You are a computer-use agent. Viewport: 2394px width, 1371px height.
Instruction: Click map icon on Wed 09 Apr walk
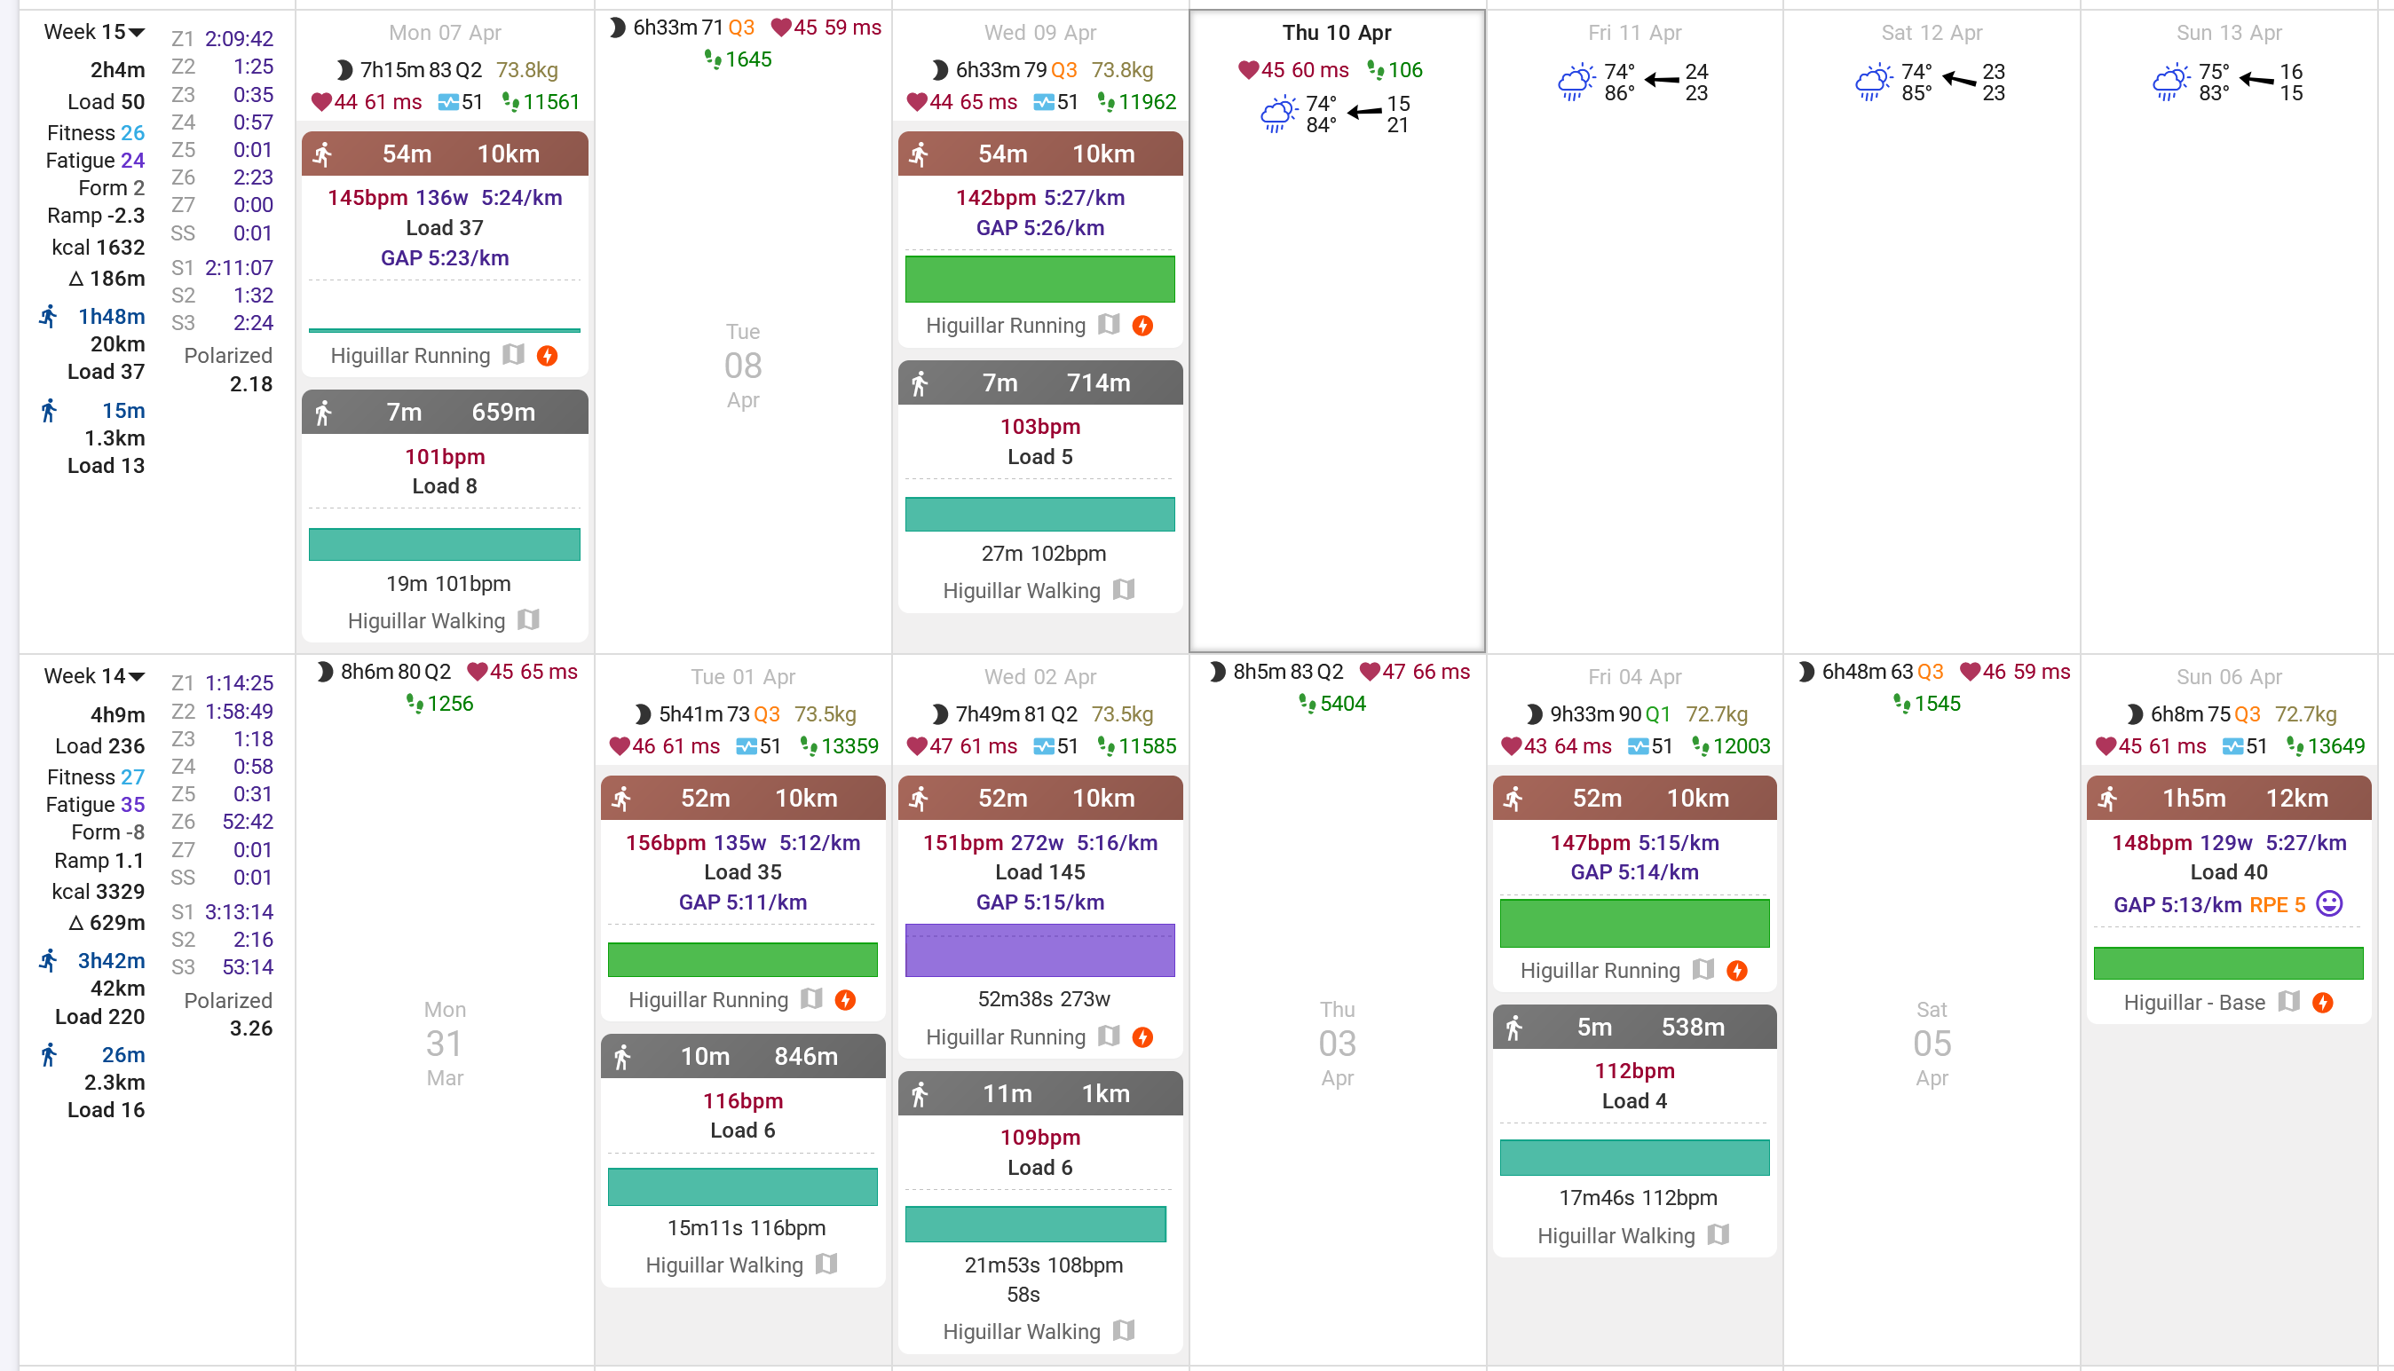tap(1124, 589)
